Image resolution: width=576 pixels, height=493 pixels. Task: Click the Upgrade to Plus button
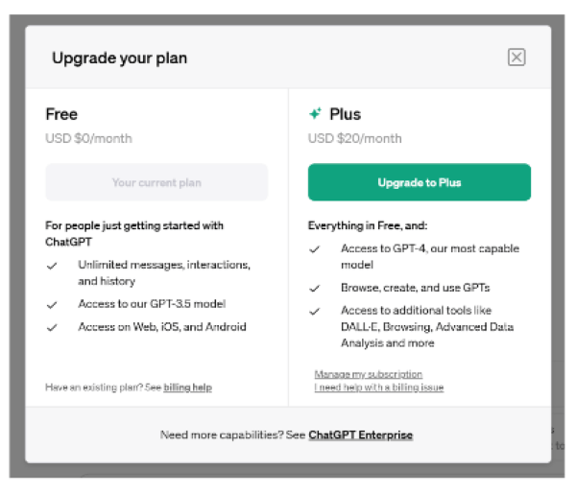420,182
